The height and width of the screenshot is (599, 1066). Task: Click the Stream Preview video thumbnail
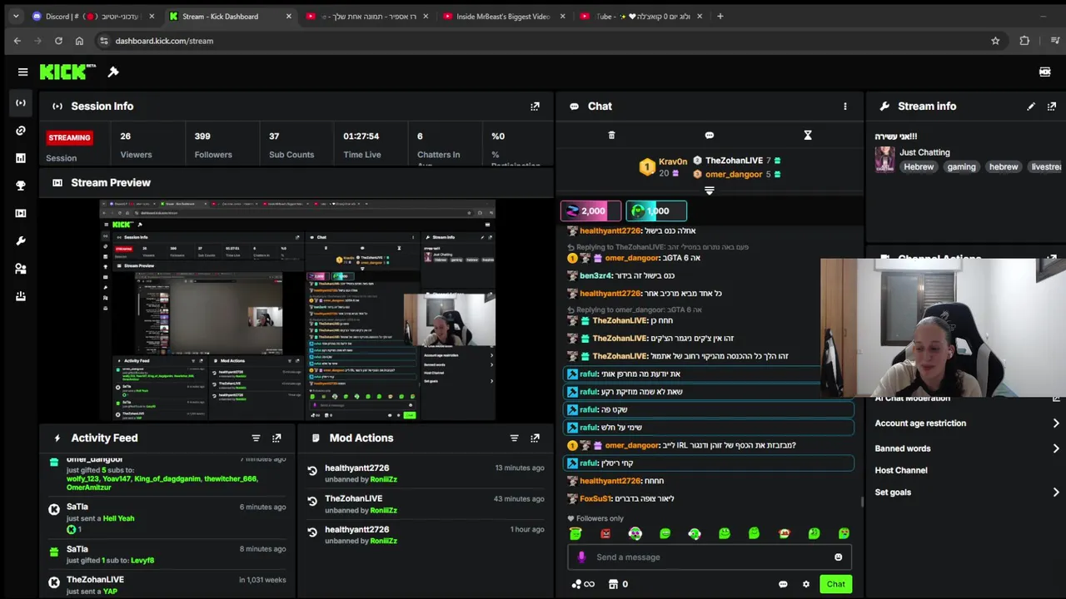pos(297,310)
